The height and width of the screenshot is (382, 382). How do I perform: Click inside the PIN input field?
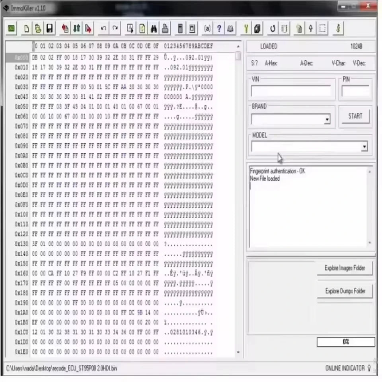[x=355, y=91]
